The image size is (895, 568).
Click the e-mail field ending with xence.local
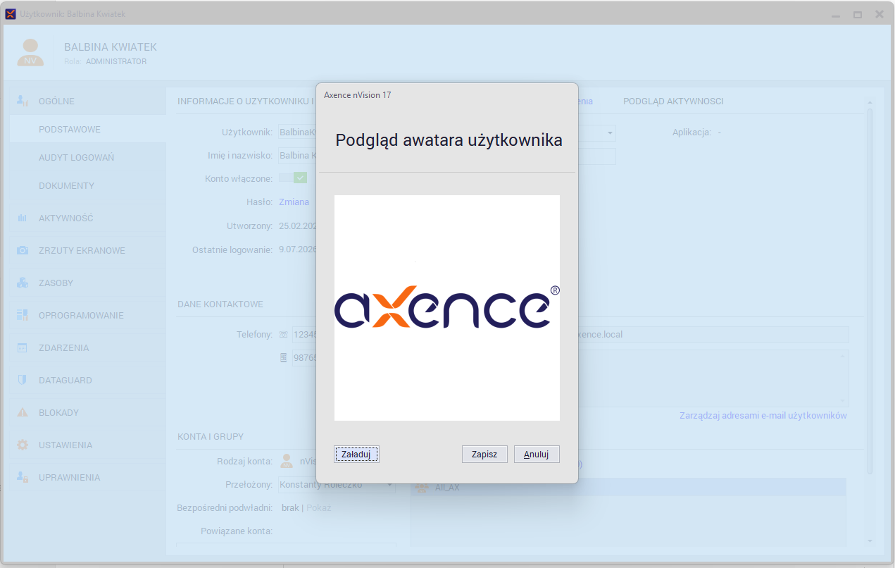pyautogui.click(x=713, y=335)
